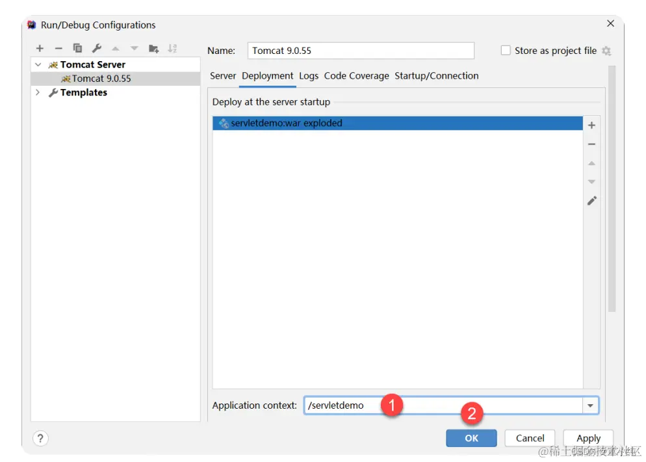Add a new run configuration

40,49
